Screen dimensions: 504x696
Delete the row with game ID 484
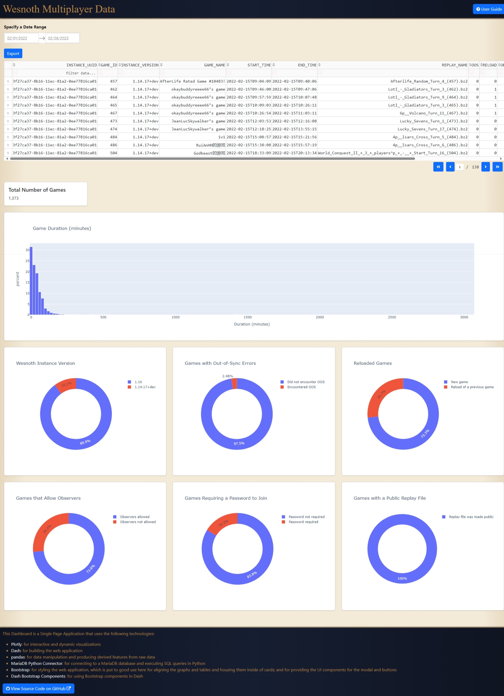8,137
